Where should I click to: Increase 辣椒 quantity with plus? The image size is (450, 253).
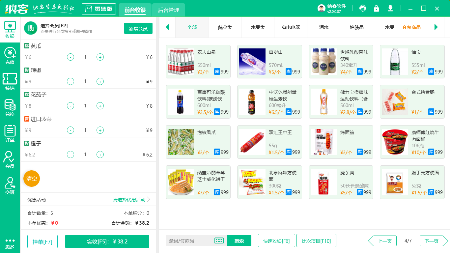[x=100, y=82]
